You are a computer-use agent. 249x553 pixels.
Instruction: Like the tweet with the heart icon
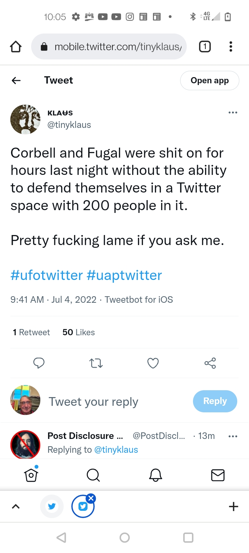153,363
